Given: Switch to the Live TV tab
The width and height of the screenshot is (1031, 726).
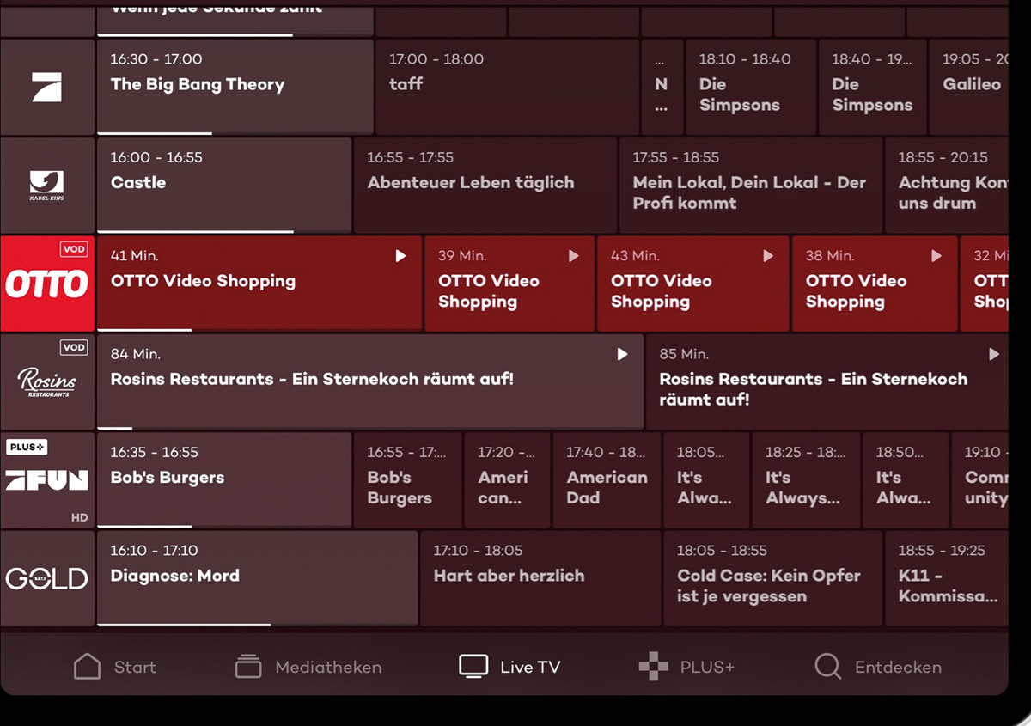Looking at the screenshot, I should [509, 667].
